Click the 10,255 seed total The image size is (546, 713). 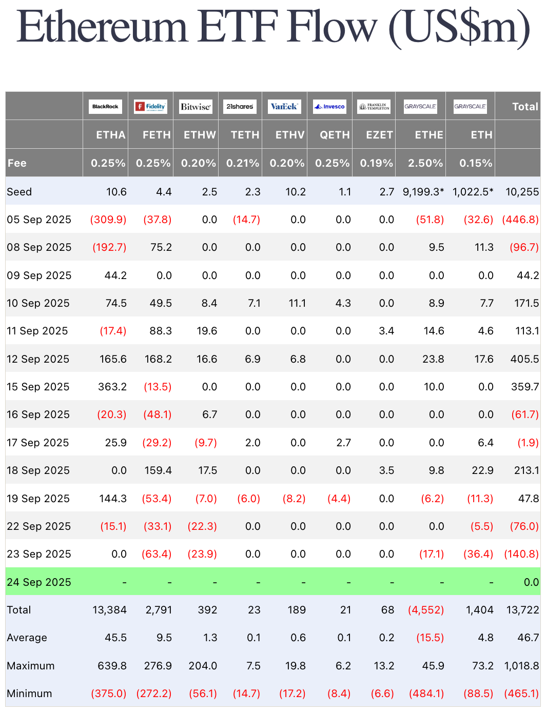(x=522, y=192)
